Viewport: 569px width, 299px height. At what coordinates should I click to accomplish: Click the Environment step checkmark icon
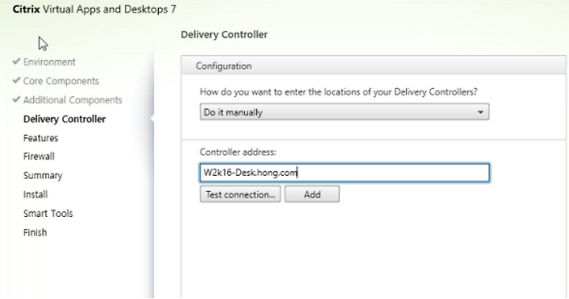point(16,62)
